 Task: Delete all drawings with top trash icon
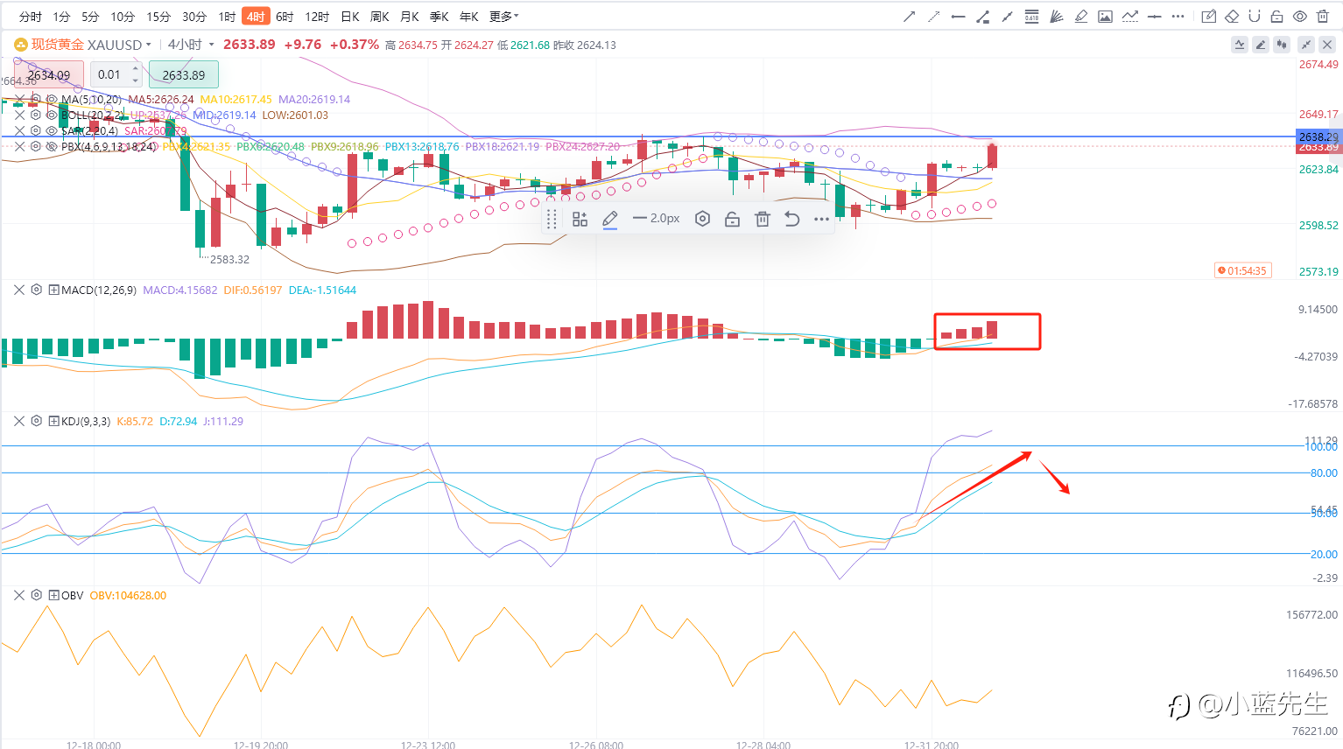pyautogui.click(x=1323, y=17)
